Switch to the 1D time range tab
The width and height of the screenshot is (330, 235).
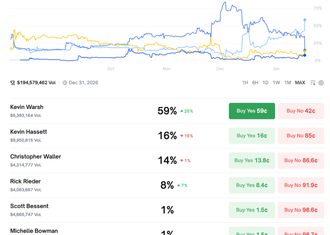(265, 83)
